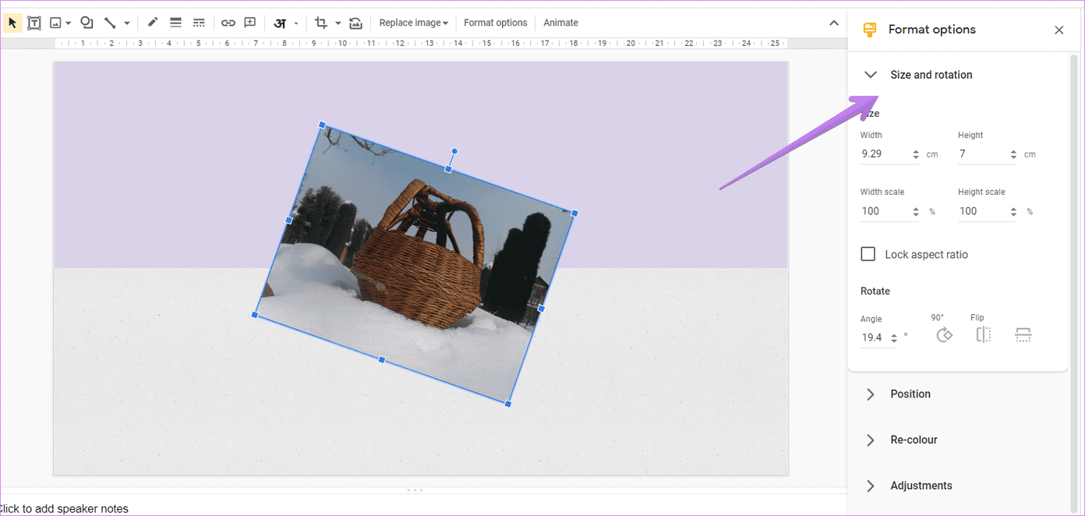Image resolution: width=1085 pixels, height=516 pixels.
Task: Flip the image horizontally
Action: click(x=984, y=335)
